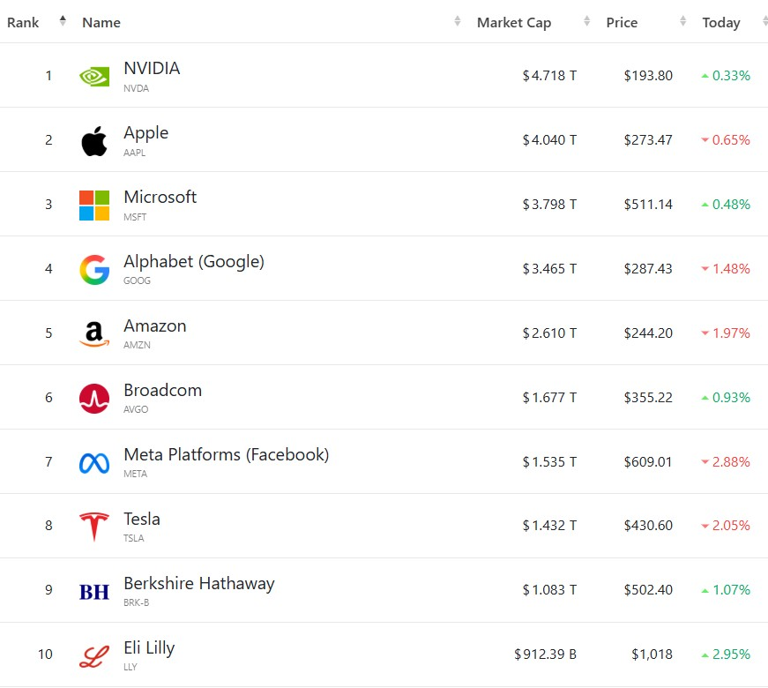Click the Microsoft four-color logo

pyautogui.click(x=94, y=205)
